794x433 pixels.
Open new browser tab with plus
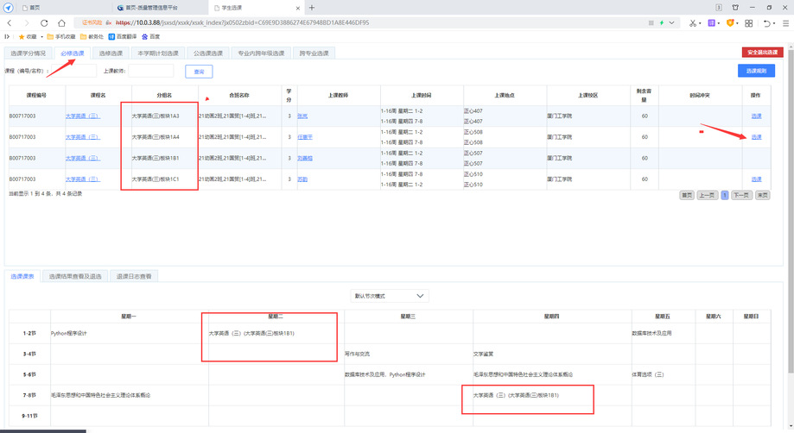(x=311, y=8)
